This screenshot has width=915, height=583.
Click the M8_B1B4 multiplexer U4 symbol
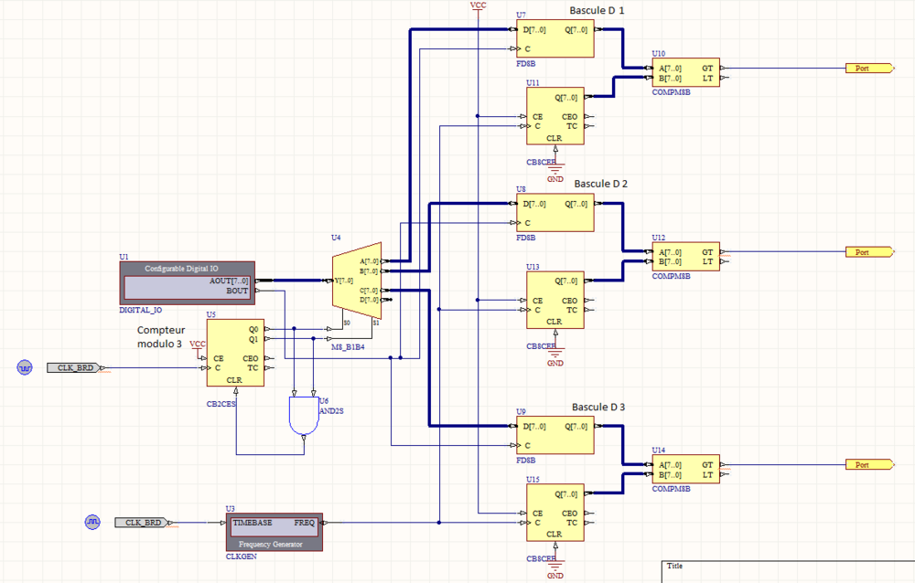pyautogui.click(x=356, y=281)
